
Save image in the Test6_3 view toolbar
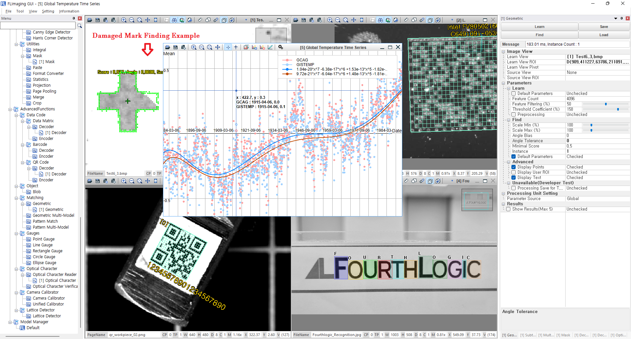click(x=98, y=20)
